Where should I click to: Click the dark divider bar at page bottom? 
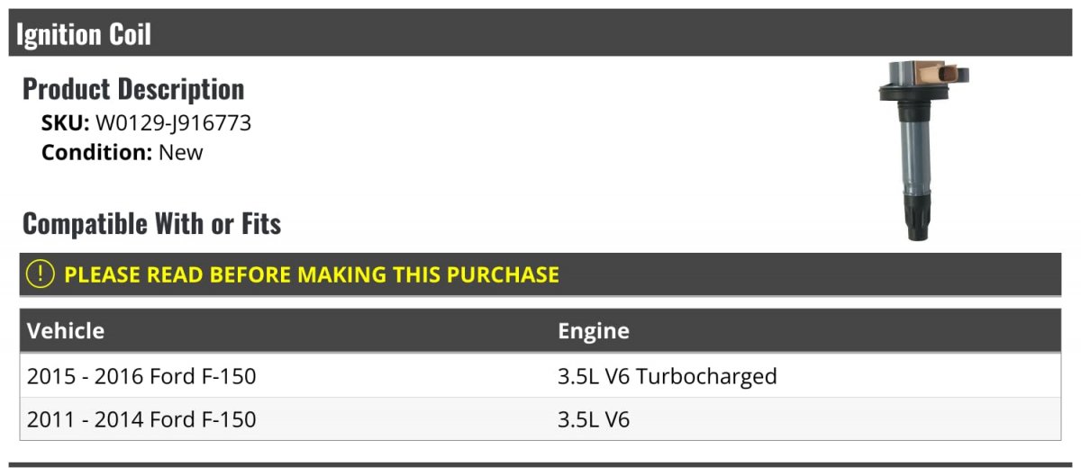[x=540, y=465]
